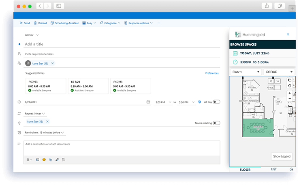The height and width of the screenshot is (185, 301).
Task: Select the Lone Star room on map
Action: tap(258, 128)
